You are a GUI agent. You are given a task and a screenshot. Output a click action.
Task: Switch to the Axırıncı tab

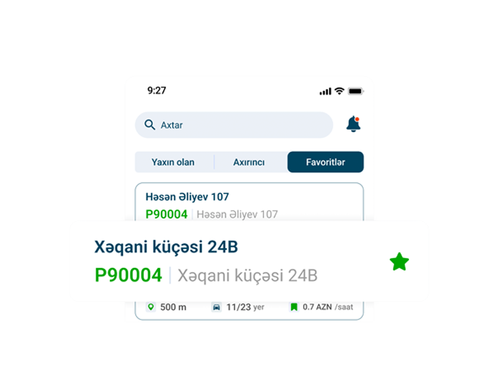[x=249, y=162]
